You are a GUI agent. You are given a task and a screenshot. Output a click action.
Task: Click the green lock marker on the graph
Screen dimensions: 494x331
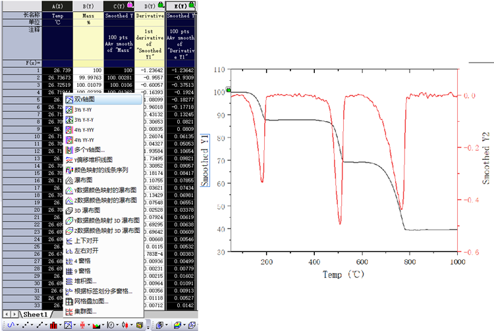click(x=229, y=90)
